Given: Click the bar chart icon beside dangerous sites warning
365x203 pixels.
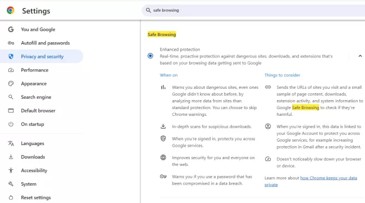Looking at the screenshot, I should (x=163, y=87).
